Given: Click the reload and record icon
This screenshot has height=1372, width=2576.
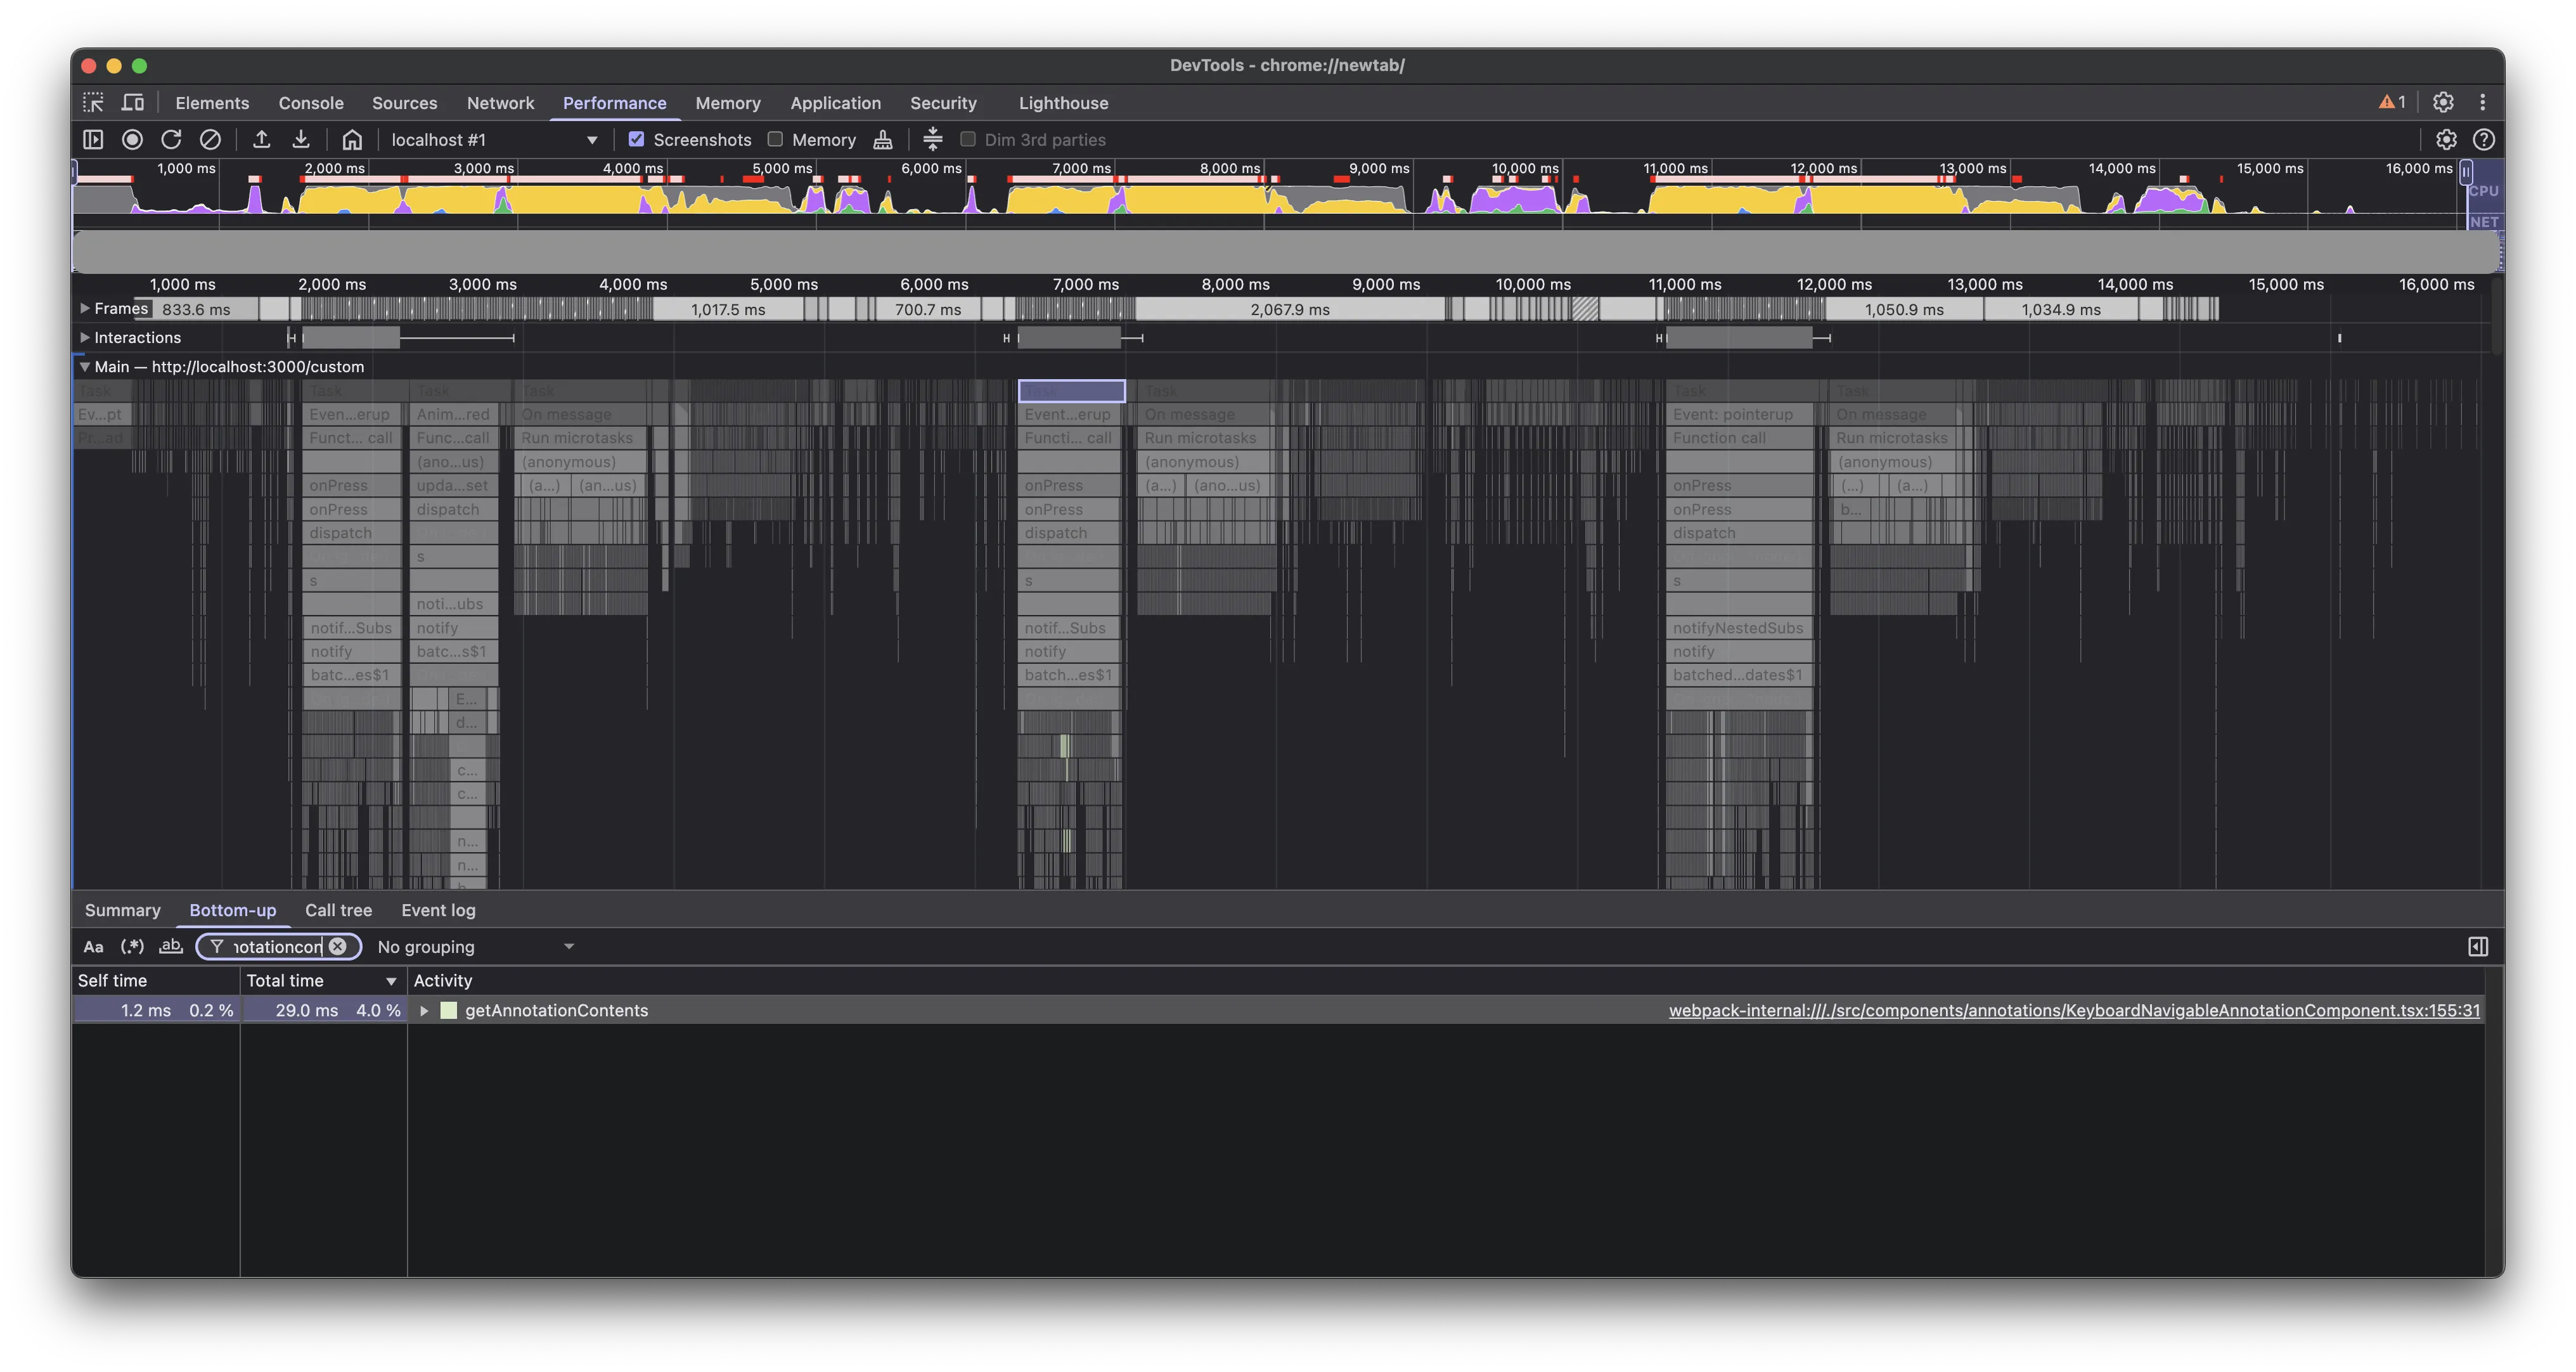Looking at the screenshot, I should point(171,140).
